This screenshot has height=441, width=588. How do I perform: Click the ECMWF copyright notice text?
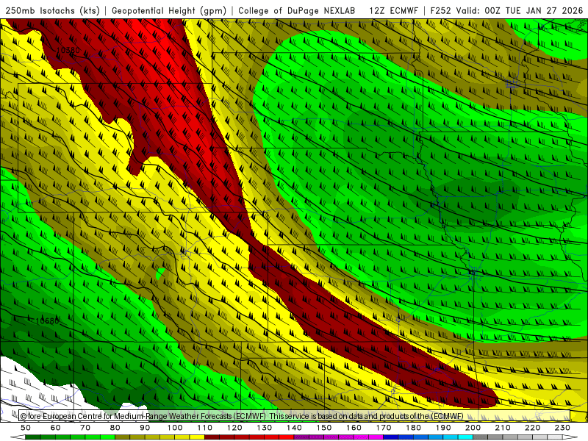(x=242, y=416)
